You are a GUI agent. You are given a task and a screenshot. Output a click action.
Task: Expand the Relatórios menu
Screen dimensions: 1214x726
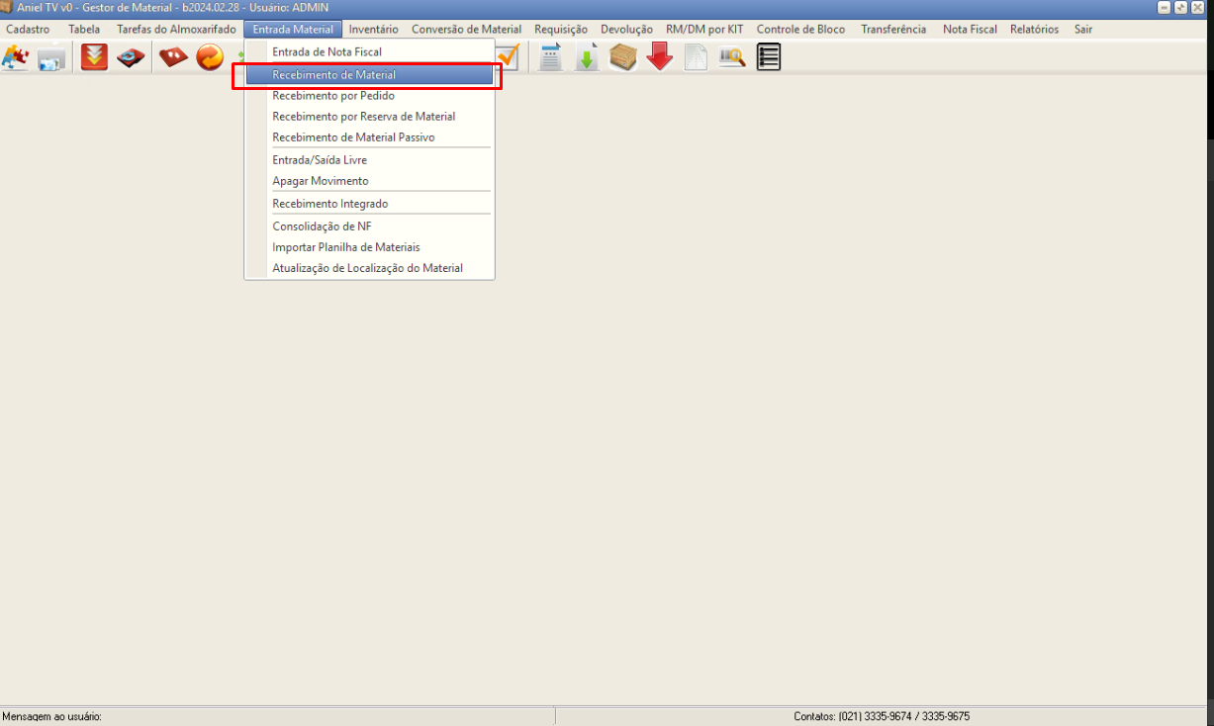1034,30
